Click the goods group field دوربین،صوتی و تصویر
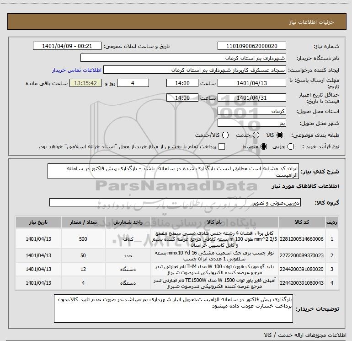The width and height of the screenshot is (352, 341). (x=175, y=202)
